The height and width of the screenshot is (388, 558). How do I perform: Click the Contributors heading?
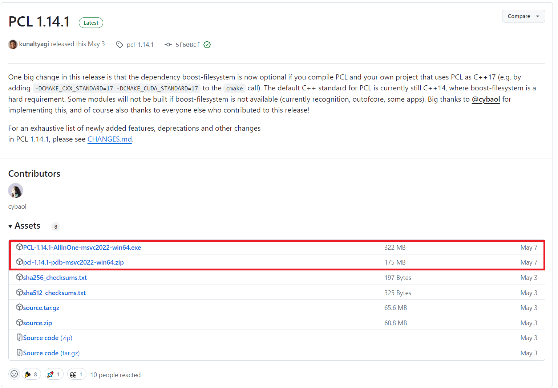click(x=34, y=173)
